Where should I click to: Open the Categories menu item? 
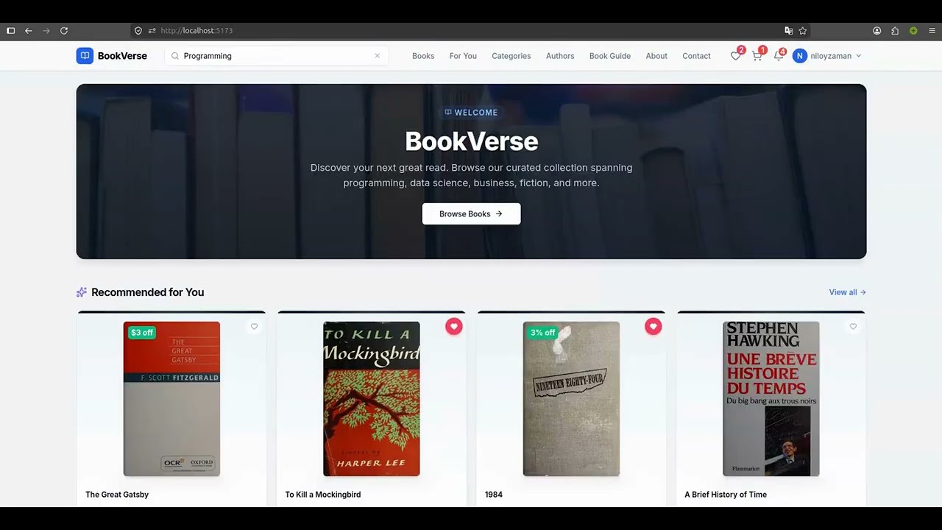click(511, 56)
